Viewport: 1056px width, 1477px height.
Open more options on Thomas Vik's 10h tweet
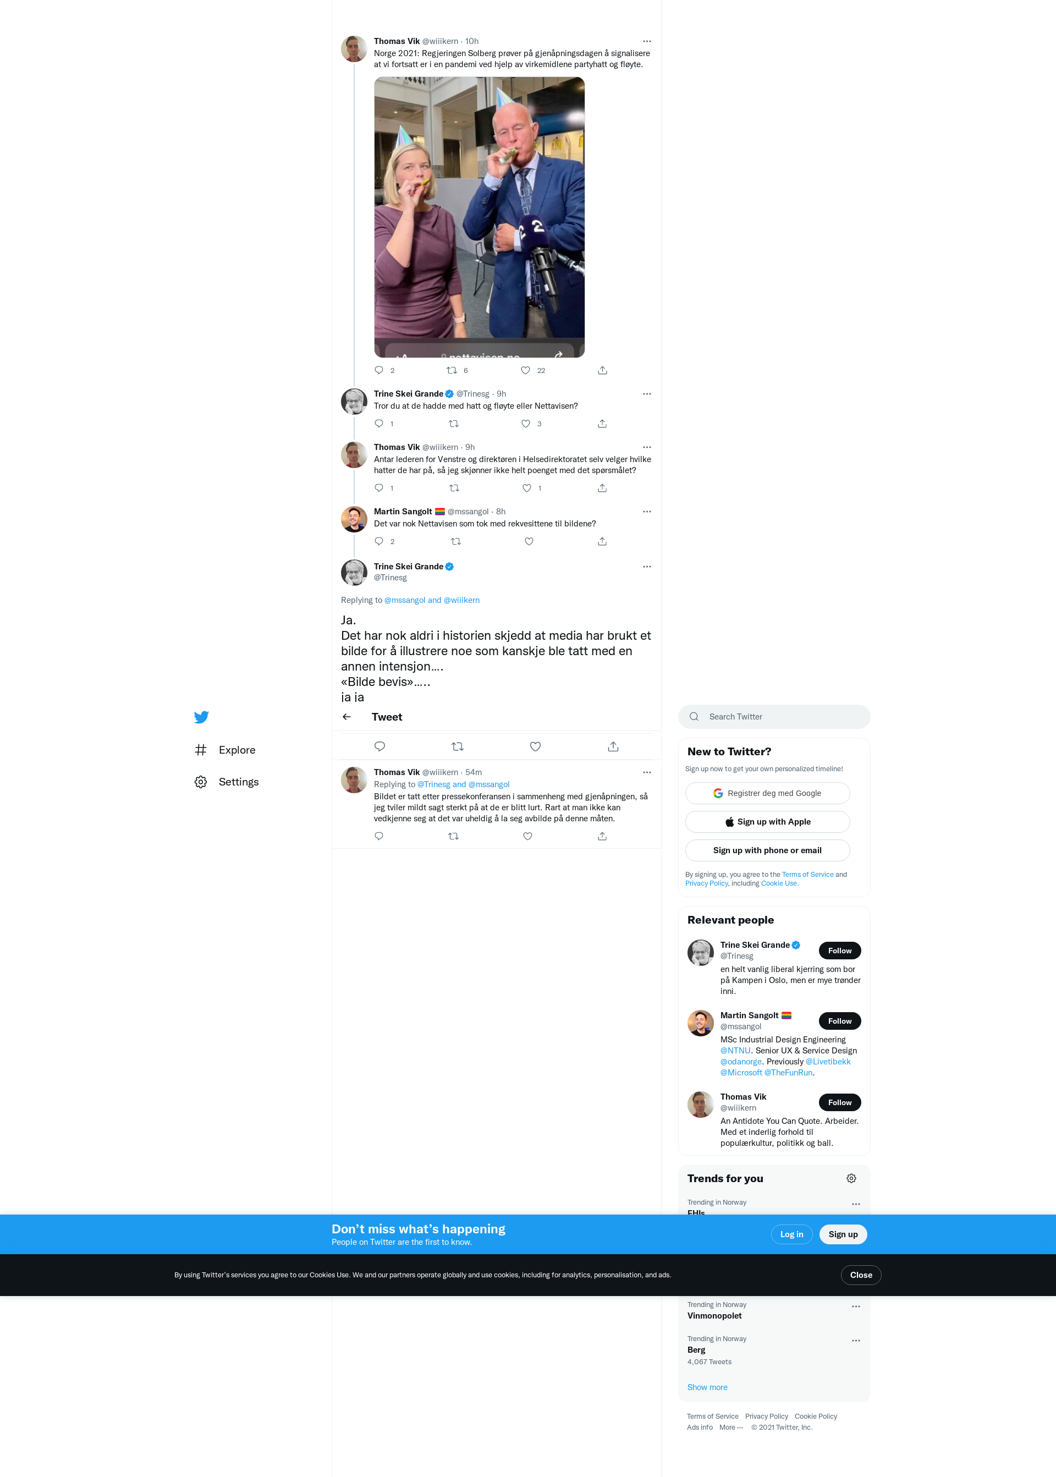pos(647,41)
